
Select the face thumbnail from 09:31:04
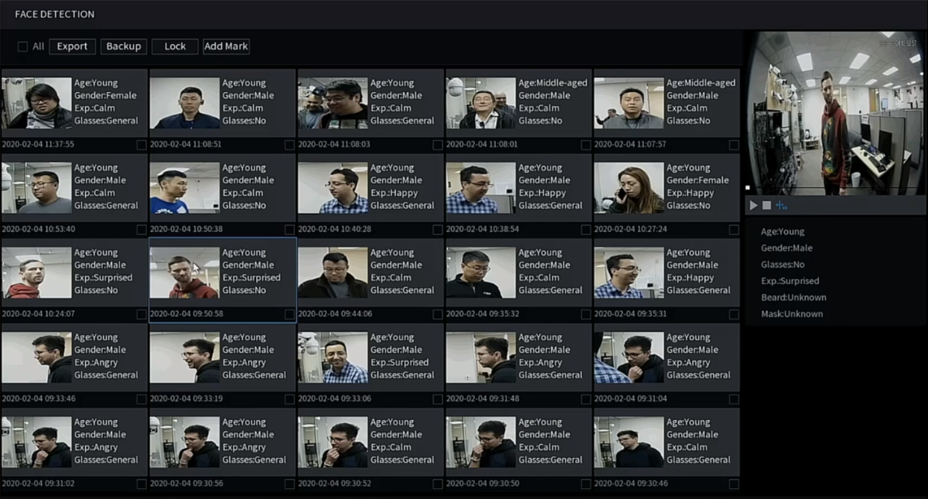[x=629, y=357]
